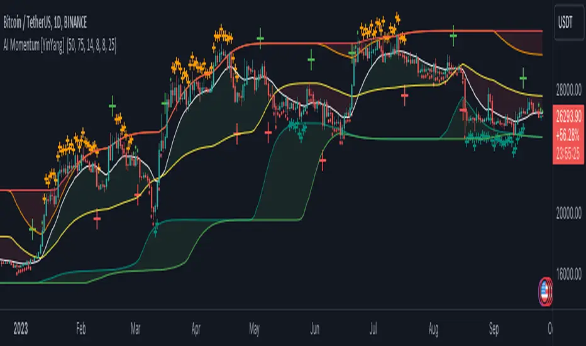Click the countdown timer 23:55:25 on price label
The height and width of the screenshot is (346, 586).
[568, 153]
